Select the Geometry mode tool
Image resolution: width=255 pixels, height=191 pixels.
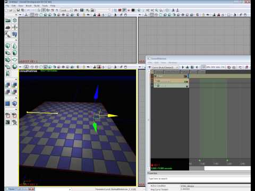click(x=14, y=21)
